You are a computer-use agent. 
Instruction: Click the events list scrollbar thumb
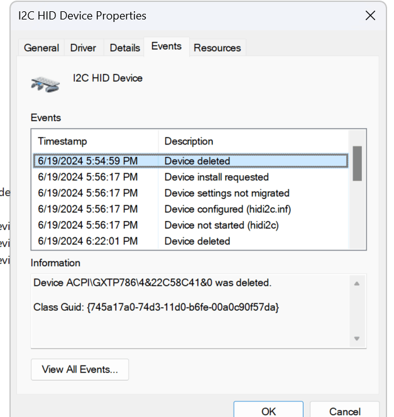point(357,163)
